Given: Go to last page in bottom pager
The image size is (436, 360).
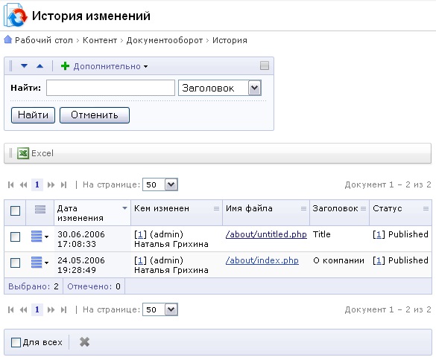Looking at the screenshot, I should click(63, 309).
